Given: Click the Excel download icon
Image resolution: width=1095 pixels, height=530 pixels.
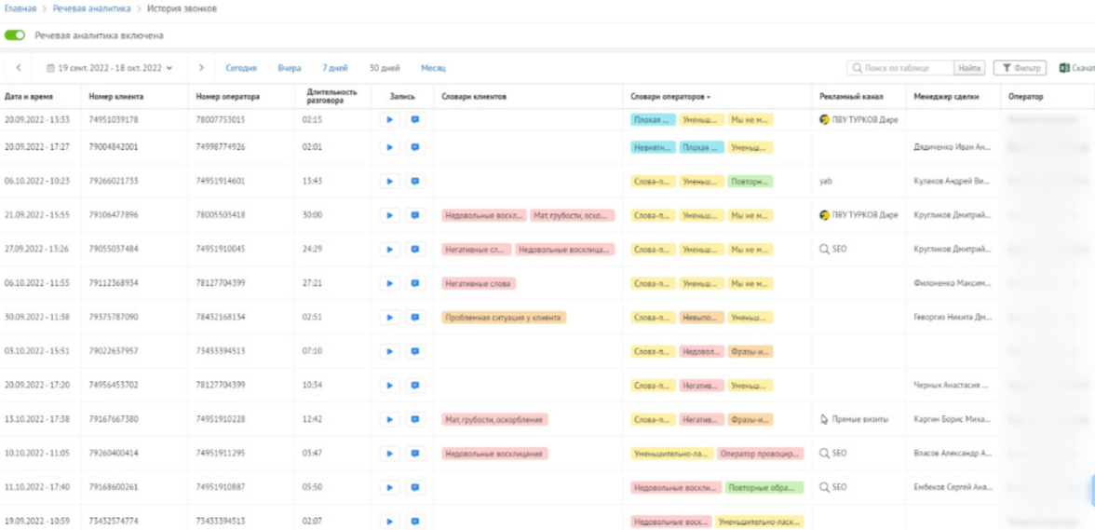Looking at the screenshot, I should 1064,68.
